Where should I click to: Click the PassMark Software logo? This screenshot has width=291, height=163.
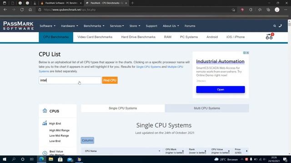18,26
